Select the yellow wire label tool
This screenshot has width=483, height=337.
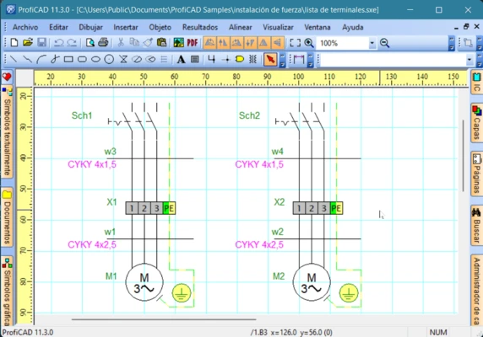point(240,59)
